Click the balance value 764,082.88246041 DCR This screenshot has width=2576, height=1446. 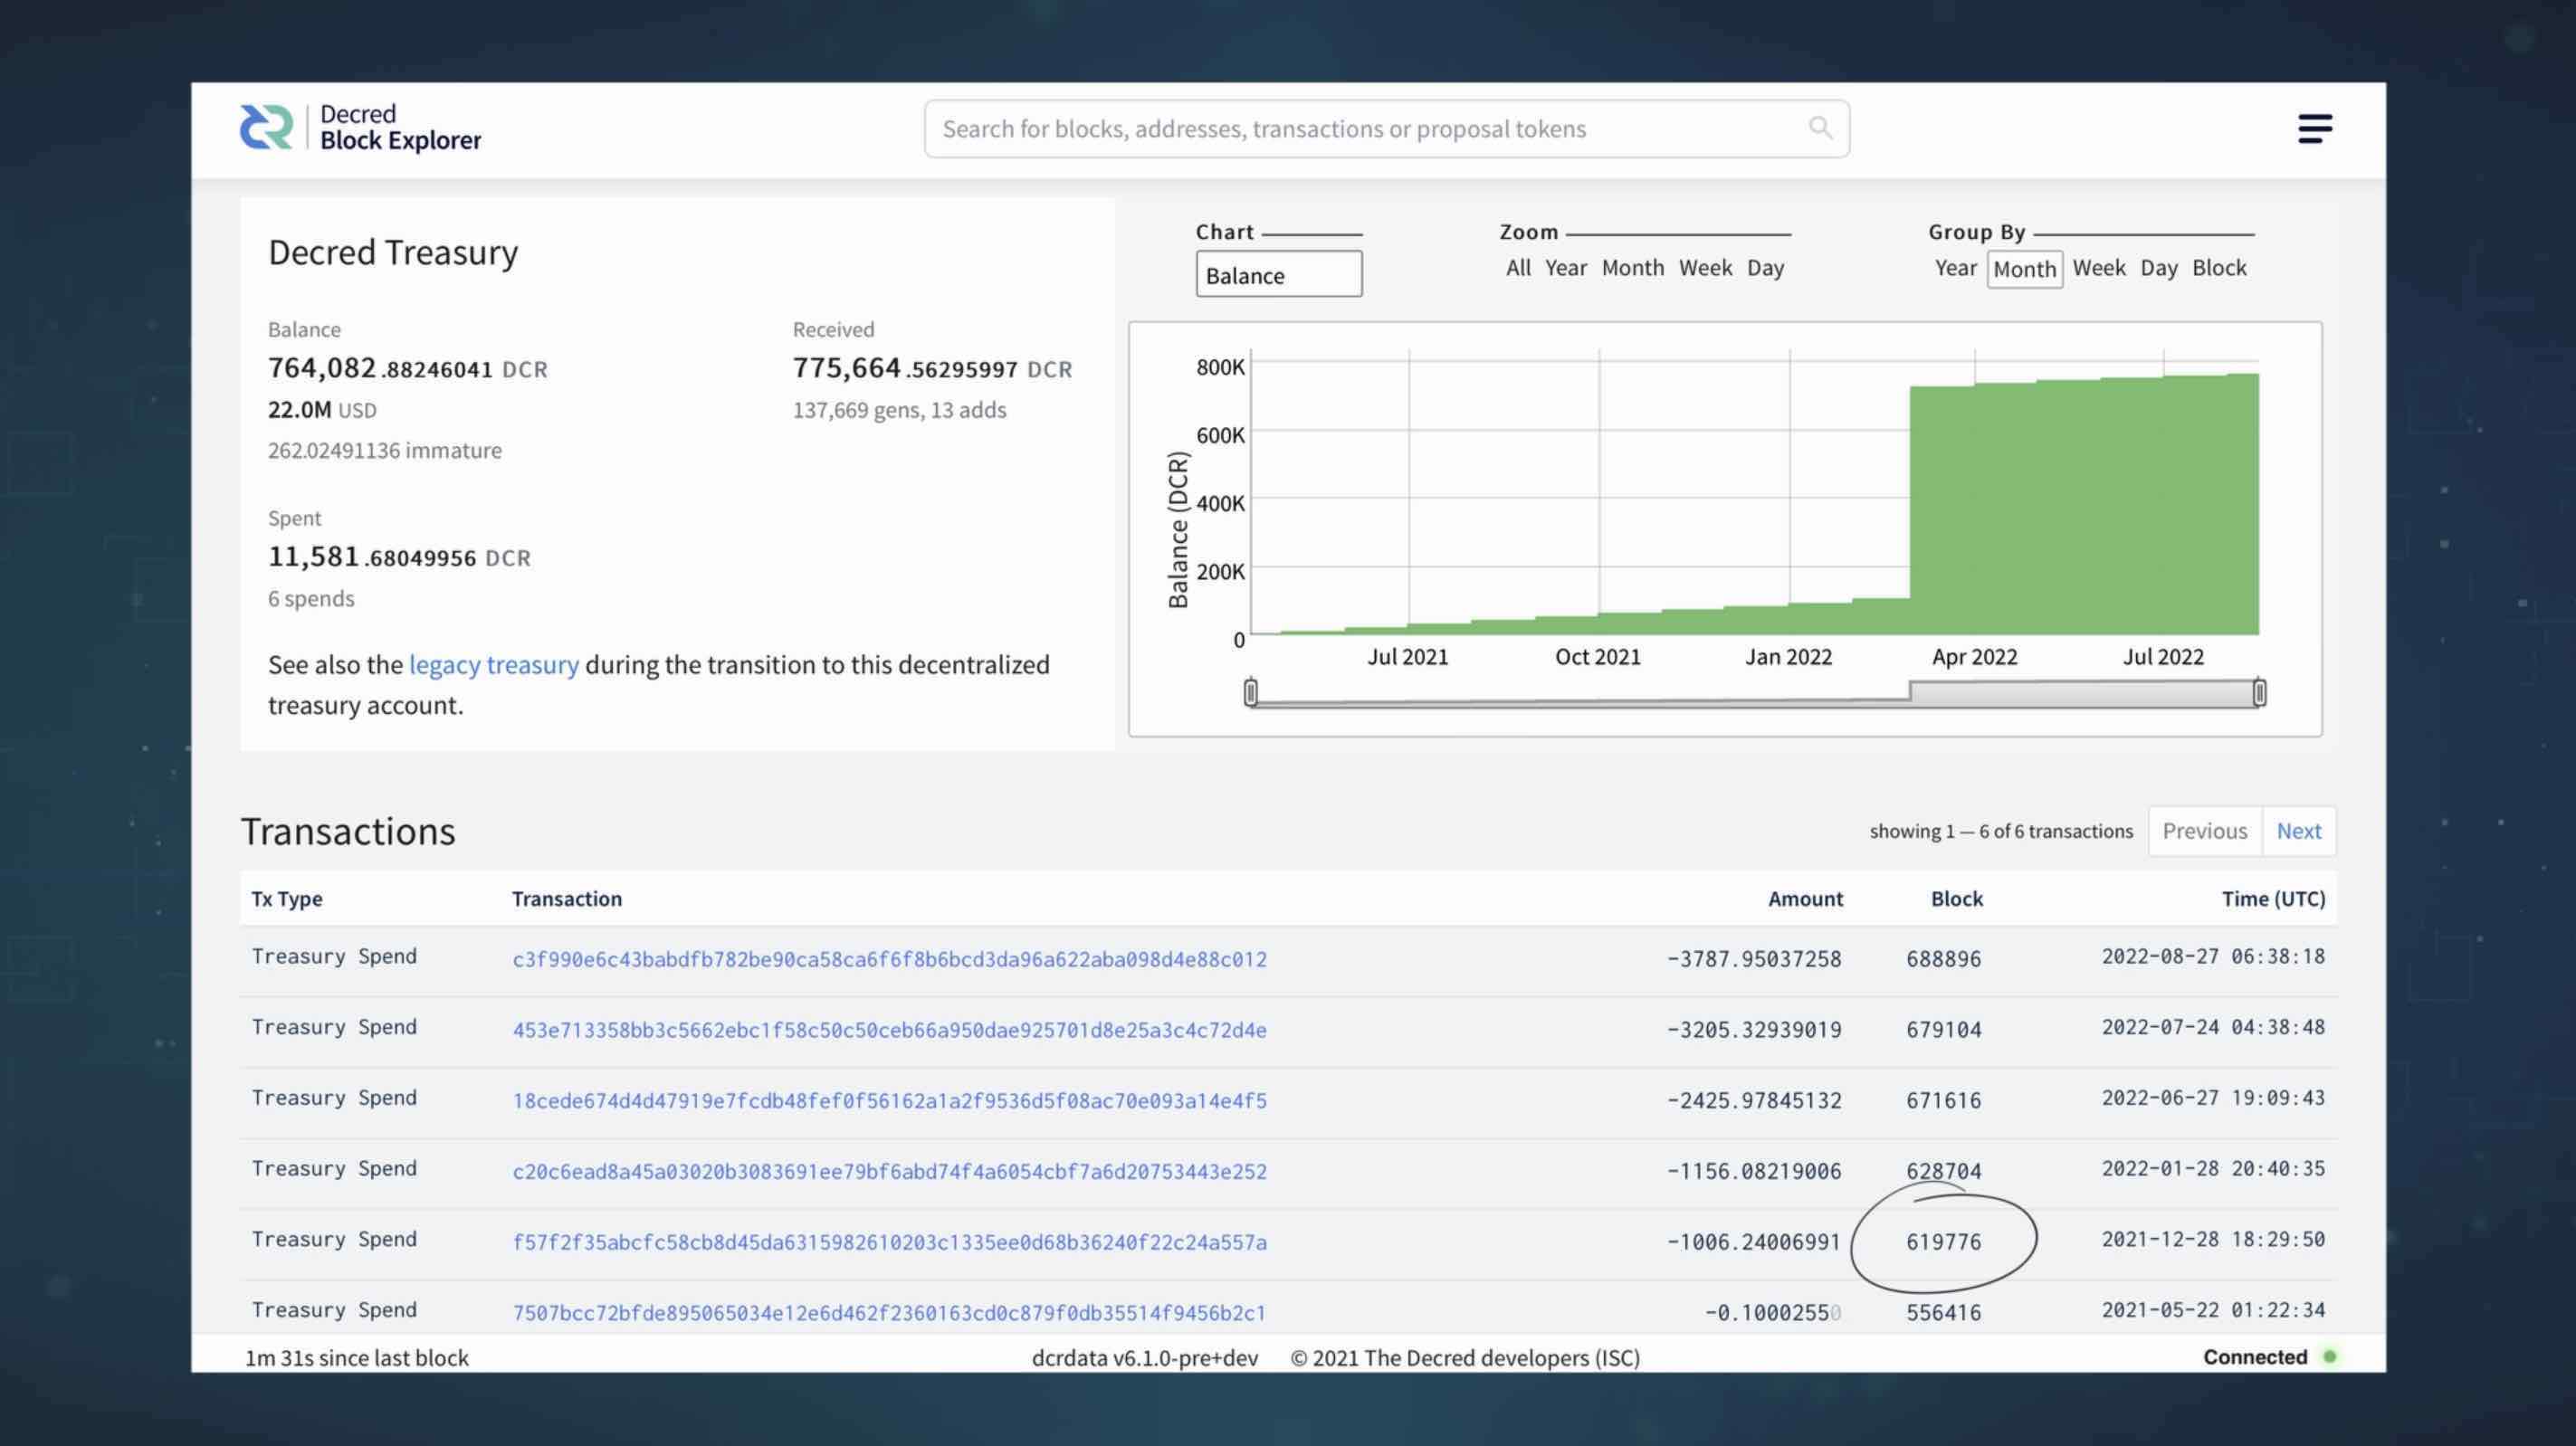point(408,368)
